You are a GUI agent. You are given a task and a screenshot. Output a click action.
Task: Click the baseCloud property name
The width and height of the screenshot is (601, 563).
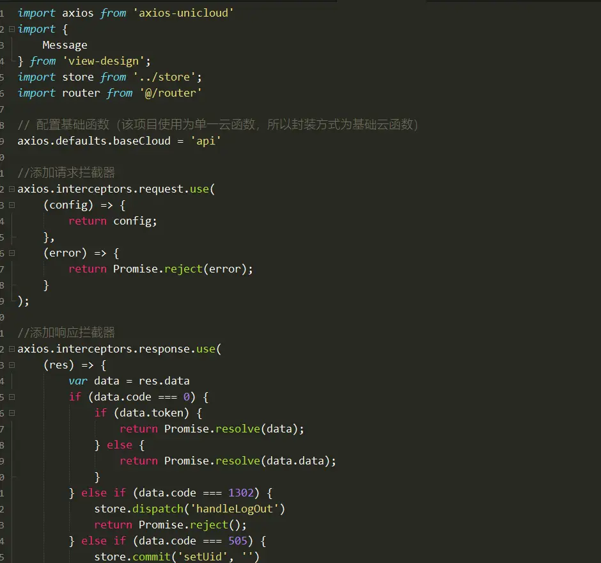click(x=141, y=141)
